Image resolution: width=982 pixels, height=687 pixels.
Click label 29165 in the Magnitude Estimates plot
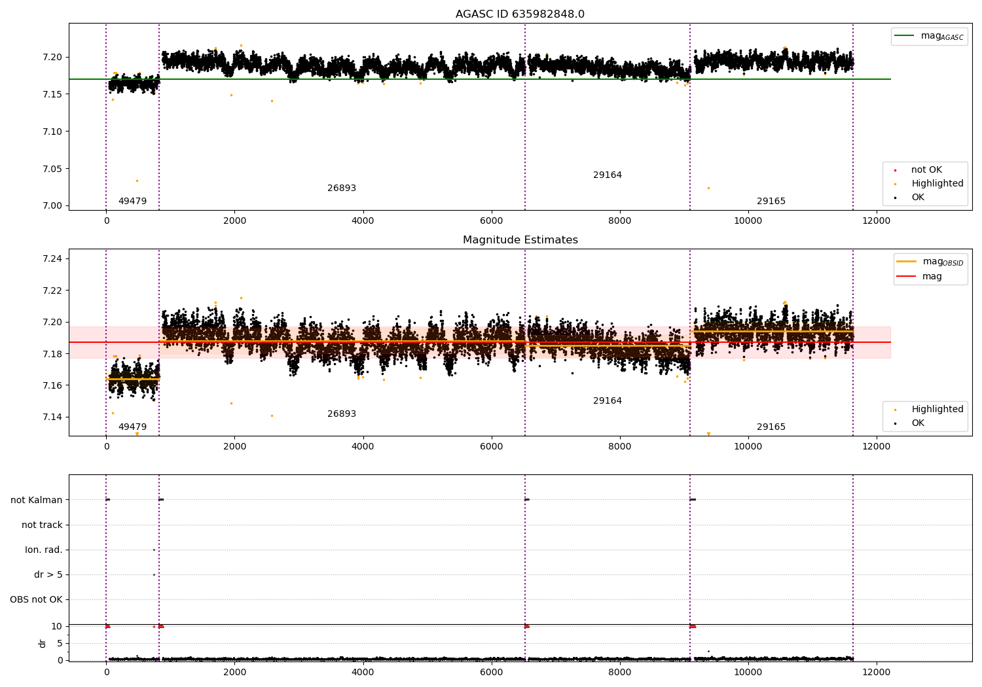point(771,427)
